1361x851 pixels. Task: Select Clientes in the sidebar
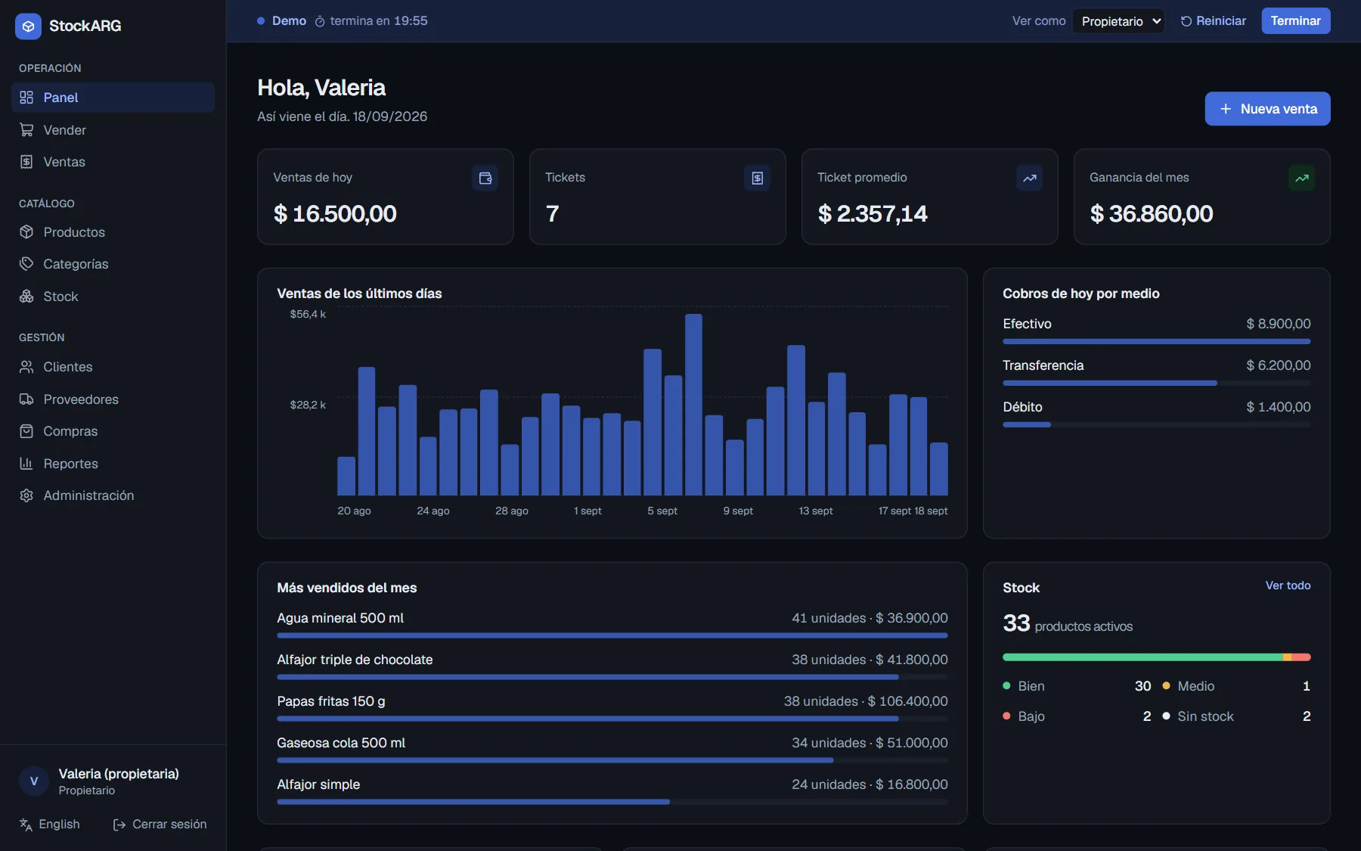[x=113, y=367]
